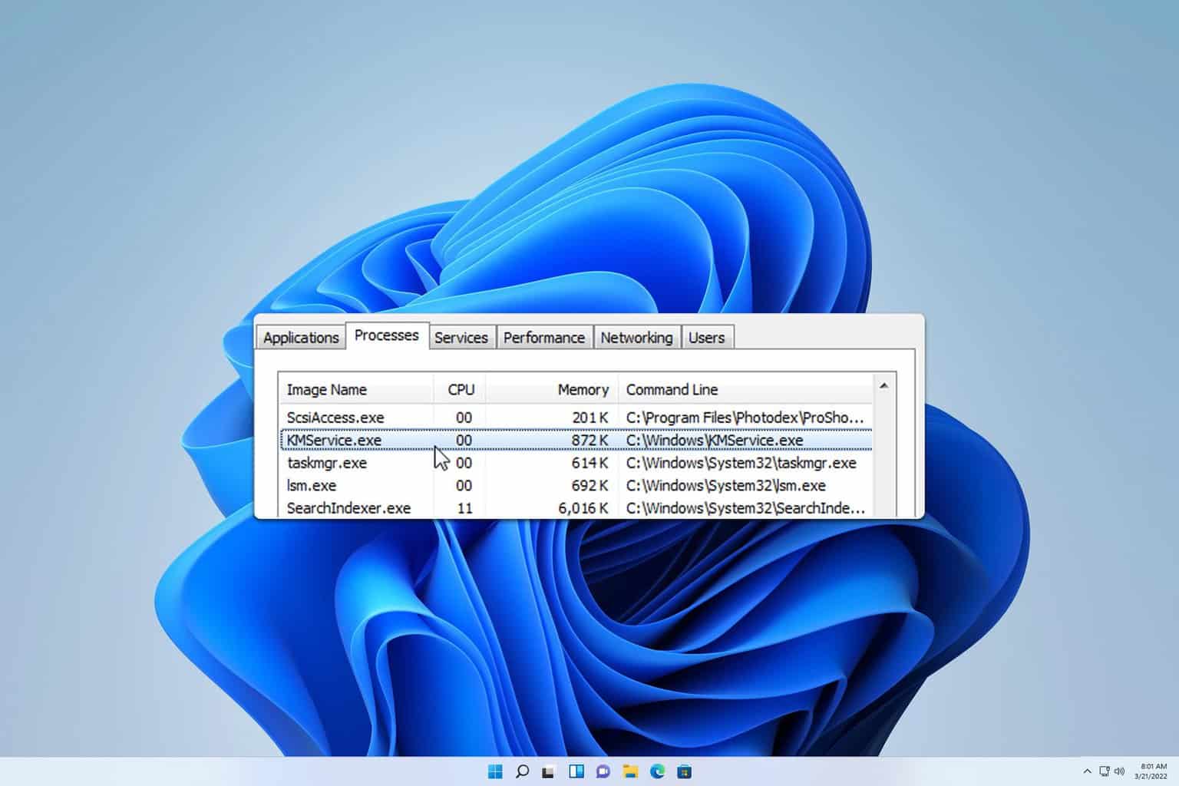The height and width of the screenshot is (786, 1179).
Task: Go to the Networking tab
Action: pyautogui.click(x=636, y=338)
